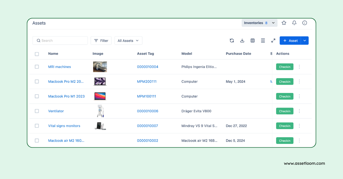This screenshot has width=343, height=179.
Task: Change row density icon
Action: pyautogui.click(x=263, y=40)
